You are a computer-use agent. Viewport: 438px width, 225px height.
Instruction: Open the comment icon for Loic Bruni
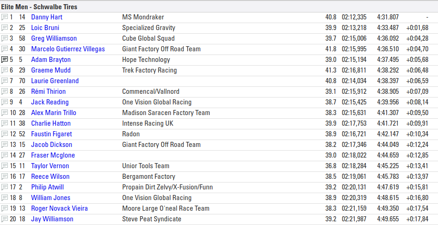click(5, 28)
